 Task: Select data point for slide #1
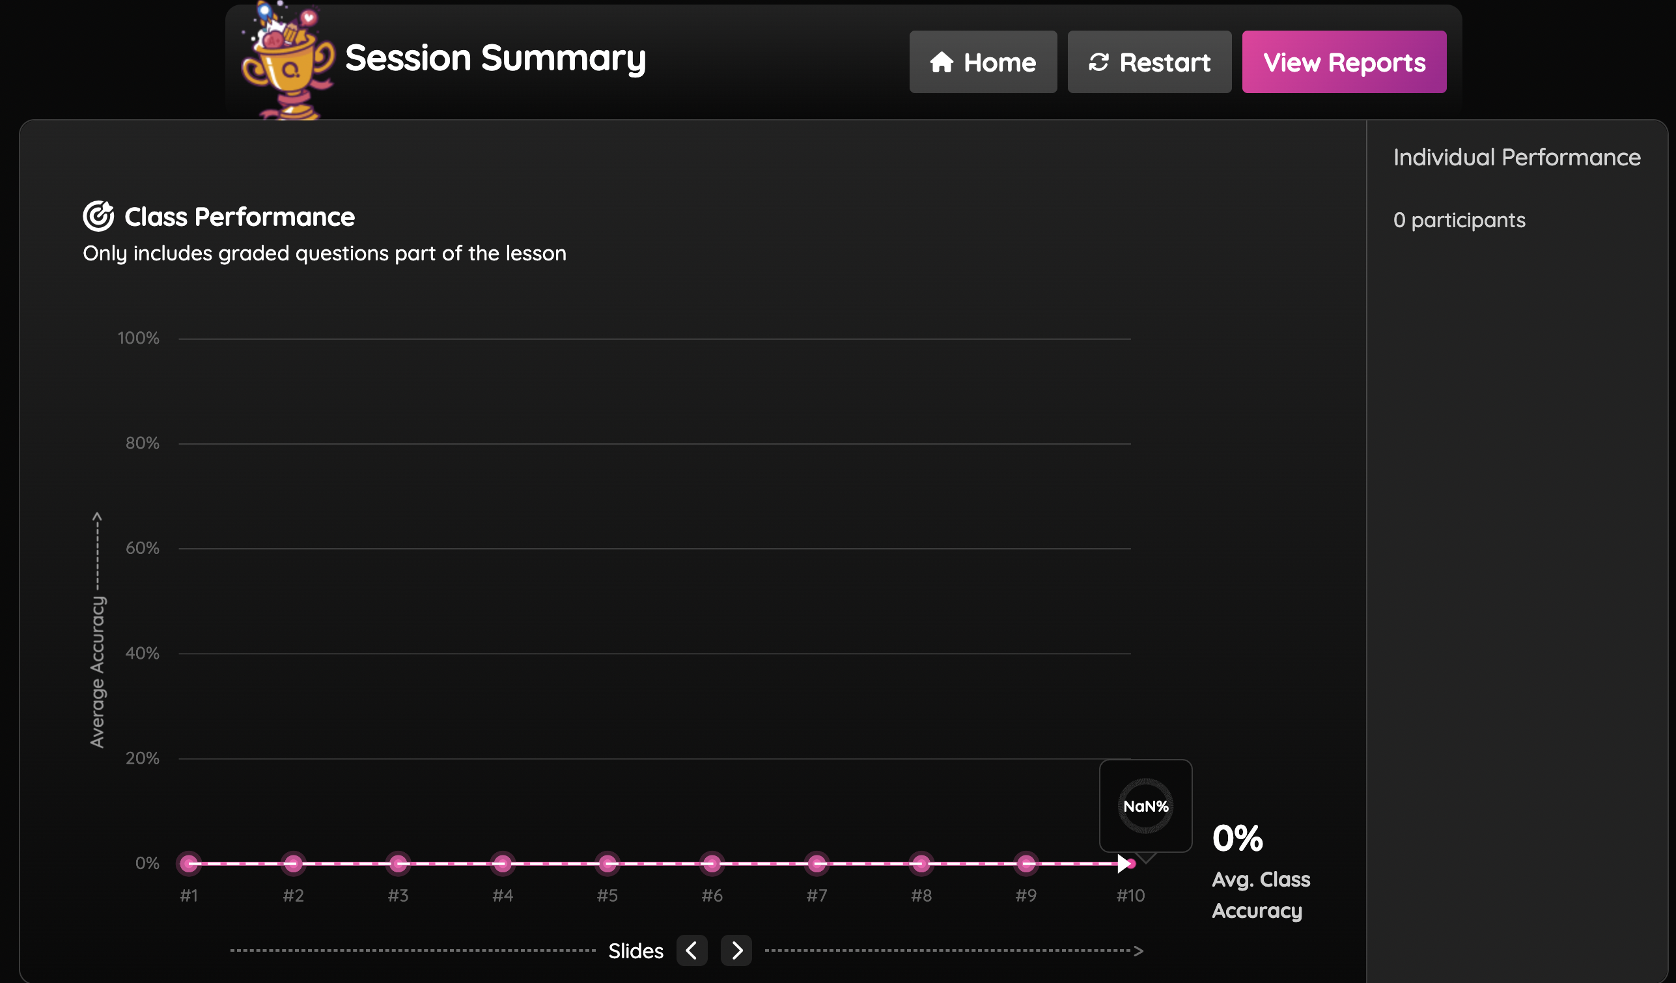coord(189,863)
